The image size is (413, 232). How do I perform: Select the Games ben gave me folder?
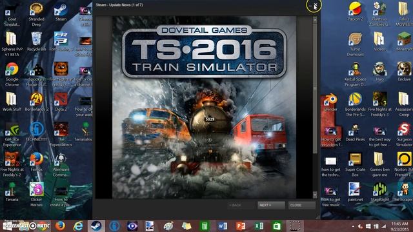pyautogui.click(x=379, y=165)
